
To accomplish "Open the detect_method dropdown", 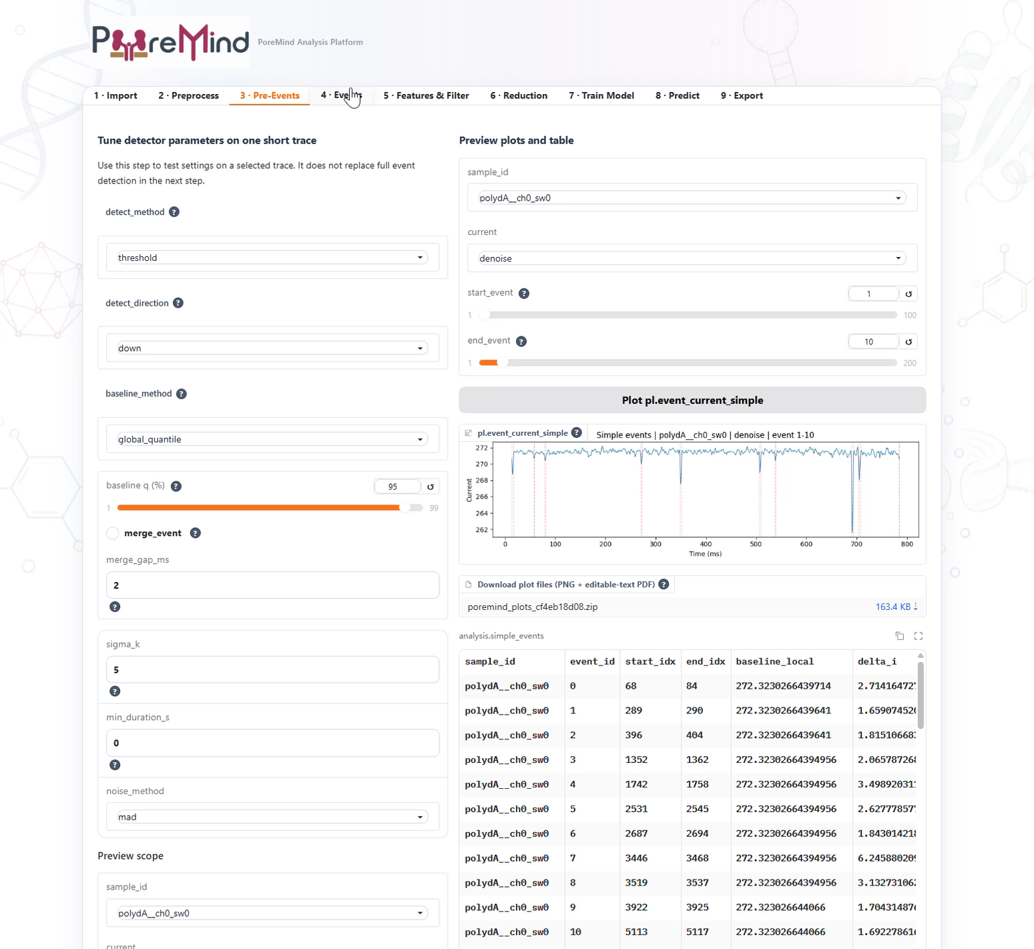I will (272, 258).
